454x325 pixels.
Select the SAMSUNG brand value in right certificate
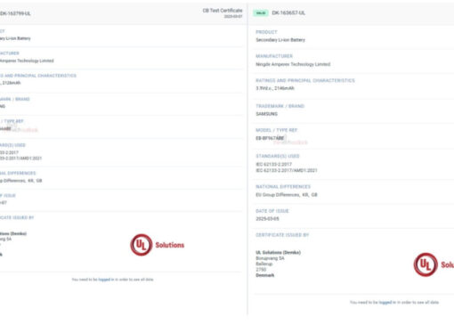267,114
